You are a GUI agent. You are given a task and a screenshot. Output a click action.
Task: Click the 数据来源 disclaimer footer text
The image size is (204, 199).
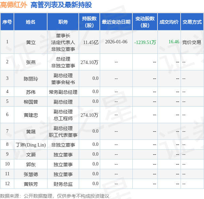coord(55,196)
